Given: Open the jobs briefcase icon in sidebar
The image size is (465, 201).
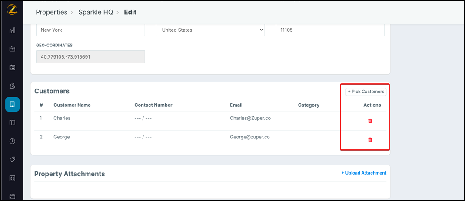Looking at the screenshot, I should tap(12, 49).
